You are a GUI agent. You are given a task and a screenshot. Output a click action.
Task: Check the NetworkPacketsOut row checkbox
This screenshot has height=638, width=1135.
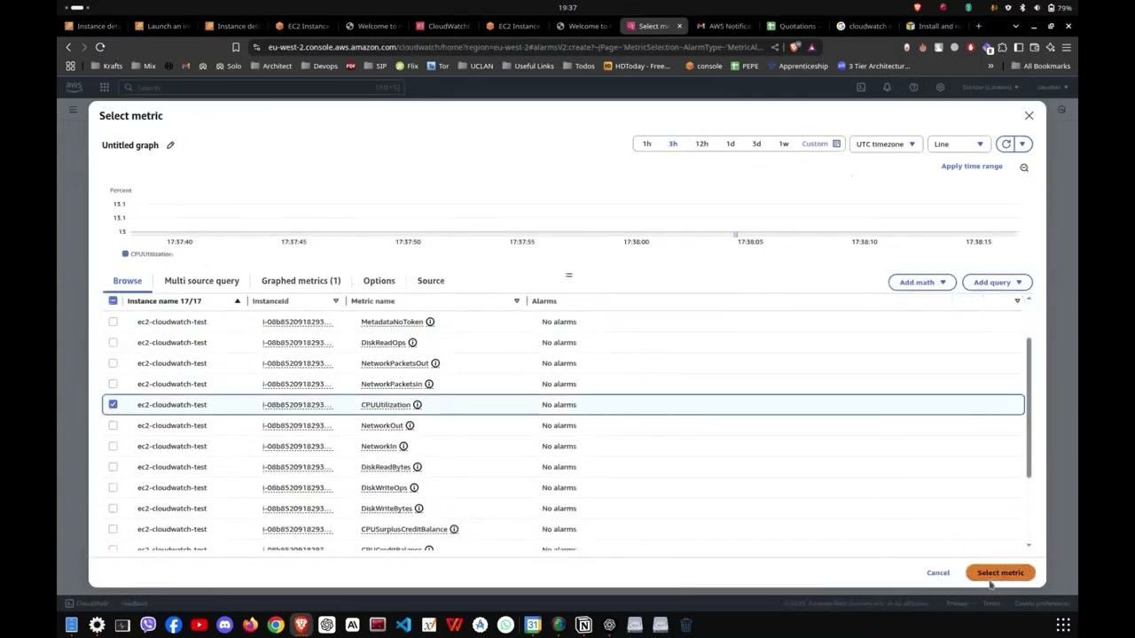point(113,363)
